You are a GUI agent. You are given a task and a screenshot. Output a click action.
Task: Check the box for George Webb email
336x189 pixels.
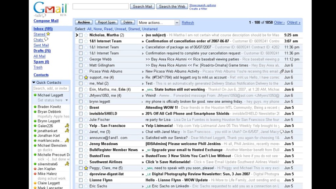pyautogui.click(x=81, y=59)
